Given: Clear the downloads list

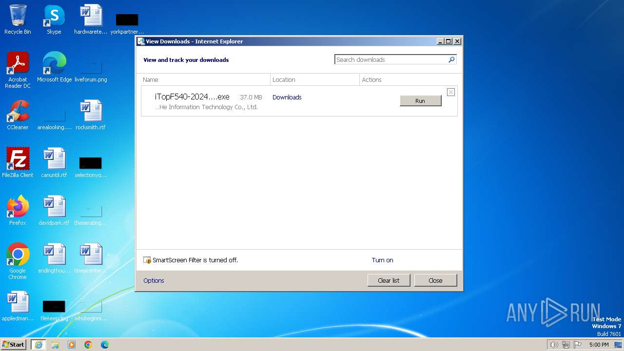Looking at the screenshot, I should pyautogui.click(x=389, y=280).
